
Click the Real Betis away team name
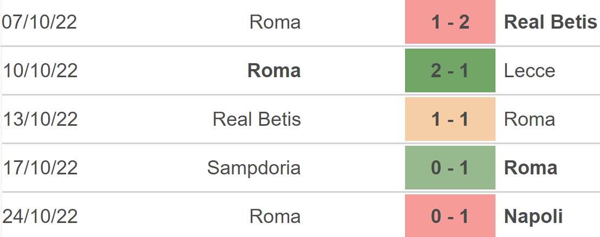click(x=550, y=22)
